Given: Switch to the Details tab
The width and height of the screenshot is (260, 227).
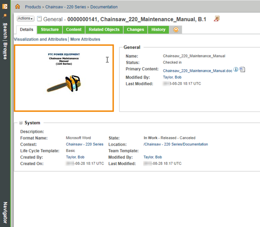Looking at the screenshot, I should click(x=27, y=30).
